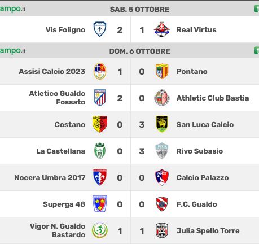Open the Athletic Club Bastia crest
This screenshot has height=244, width=259.
click(x=162, y=98)
